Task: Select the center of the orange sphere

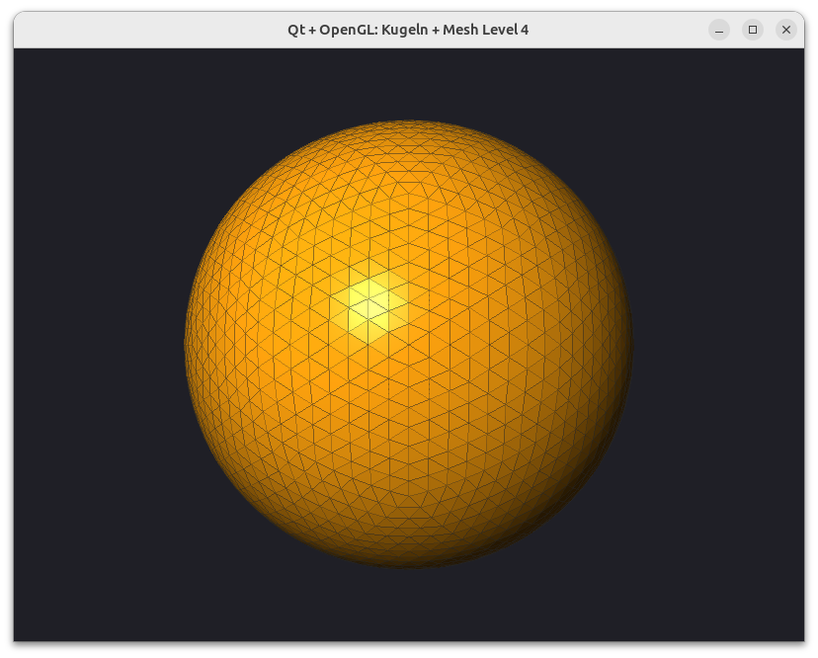Action: point(408,345)
